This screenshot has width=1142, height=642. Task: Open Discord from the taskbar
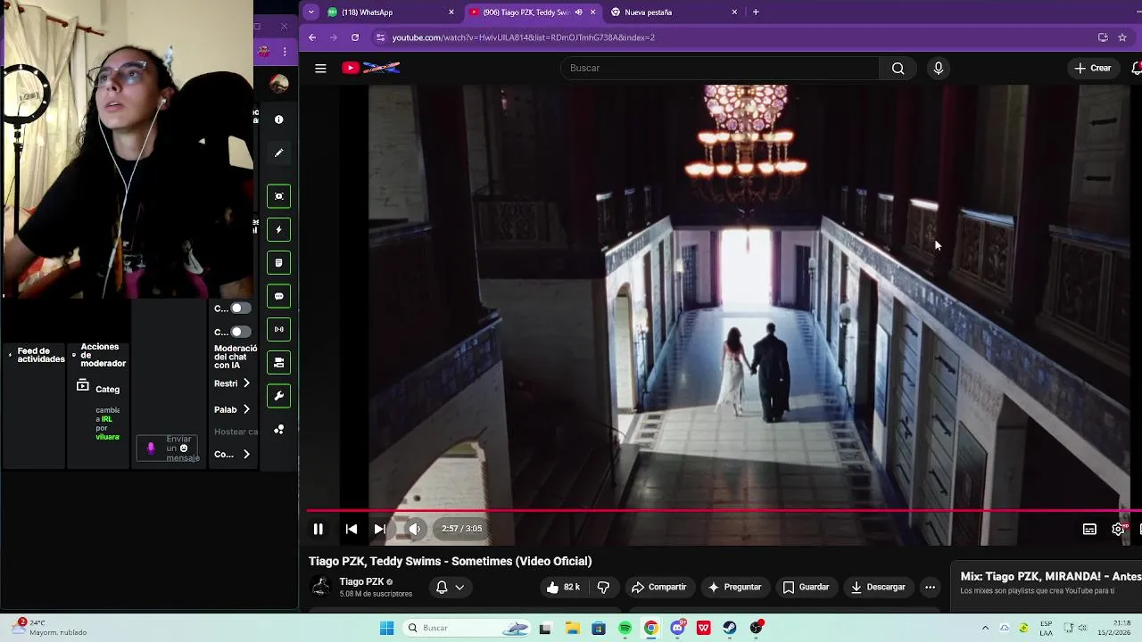tap(677, 628)
